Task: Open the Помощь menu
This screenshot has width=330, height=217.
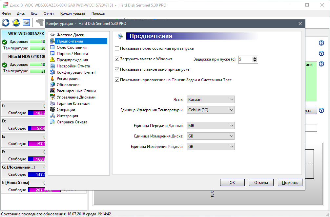Action: [x=98, y=13]
